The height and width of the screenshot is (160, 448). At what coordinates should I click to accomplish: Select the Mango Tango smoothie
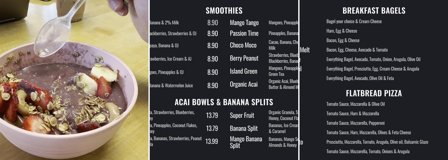coord(244,23)
